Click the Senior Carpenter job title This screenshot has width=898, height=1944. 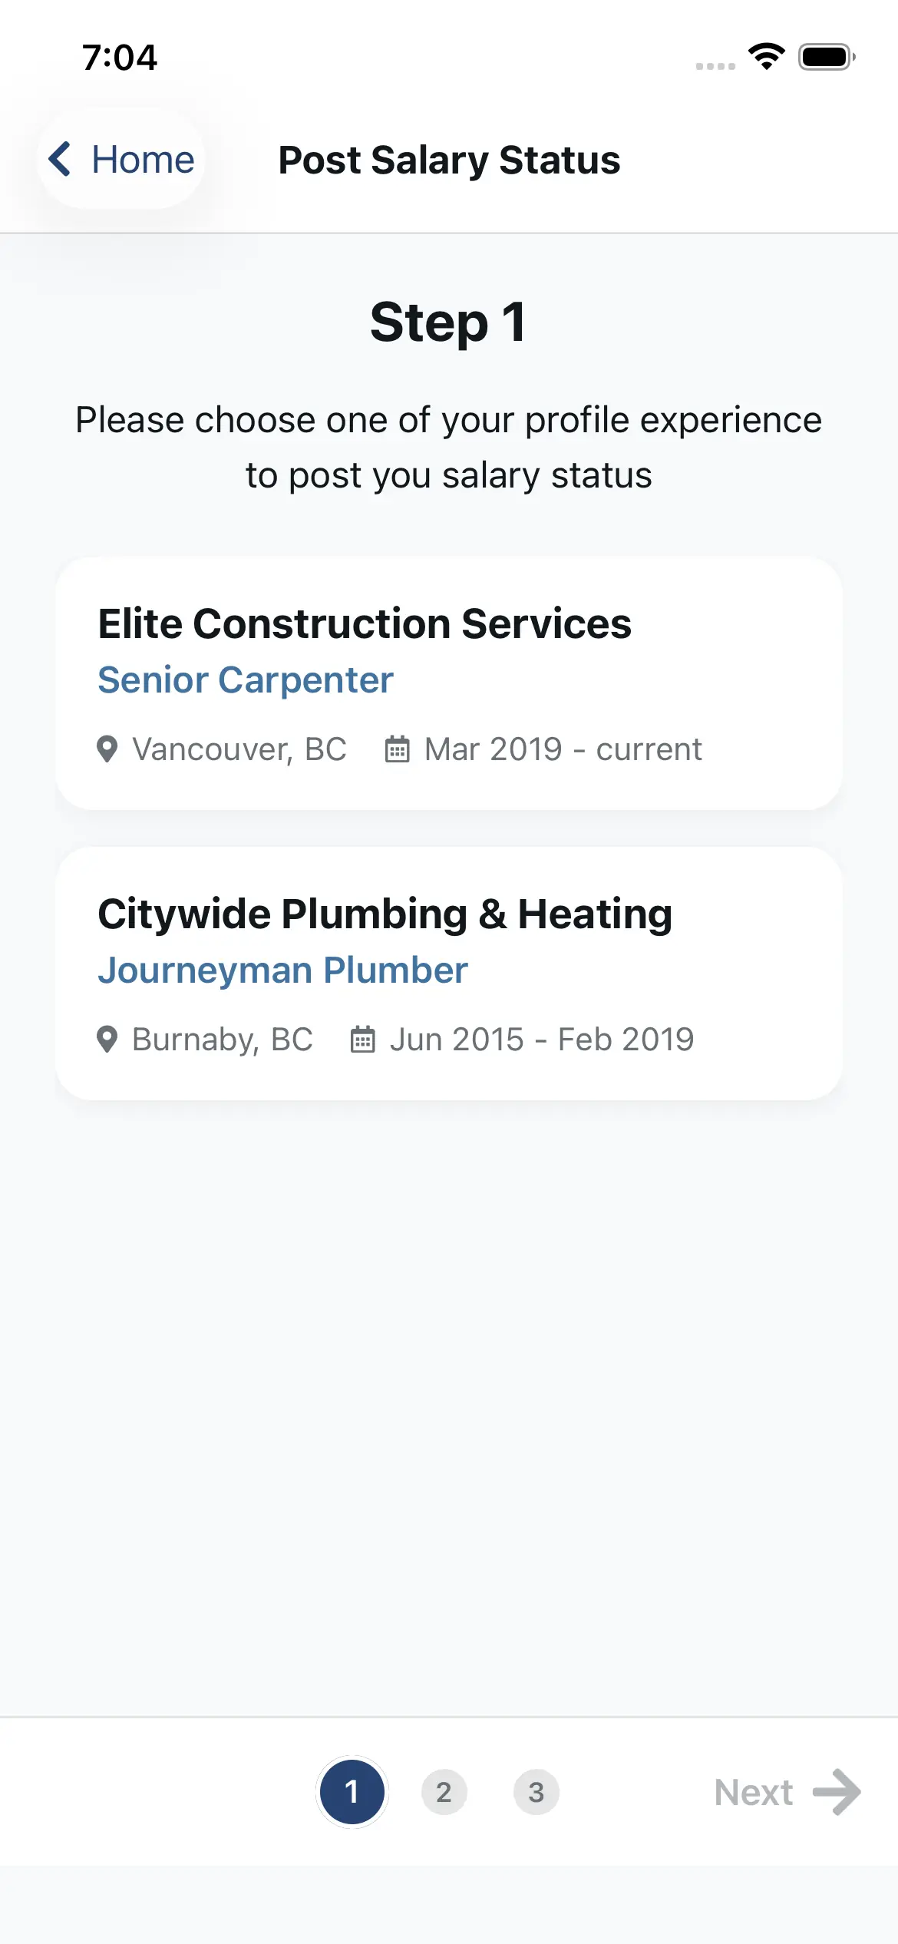(246, 680)
